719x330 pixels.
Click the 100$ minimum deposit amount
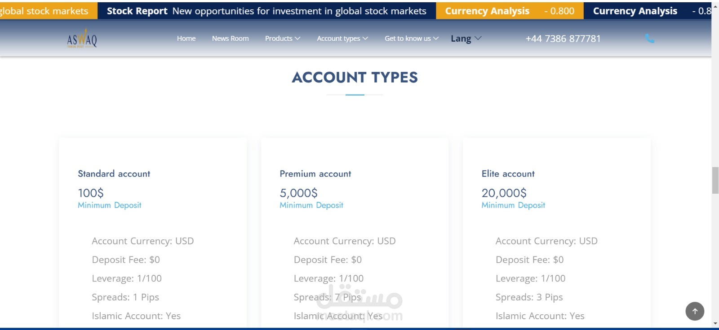pyautogui.click(x=91, y=193)
